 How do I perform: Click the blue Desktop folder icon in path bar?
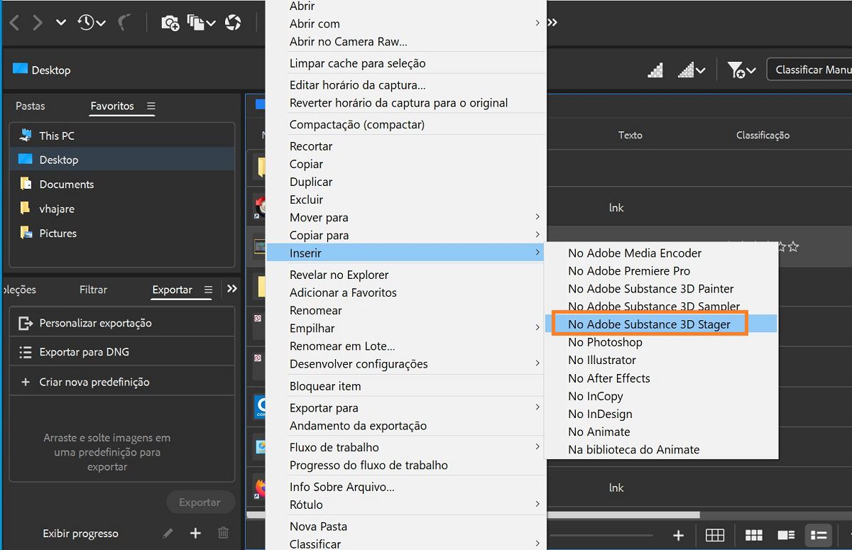point(20,69)
